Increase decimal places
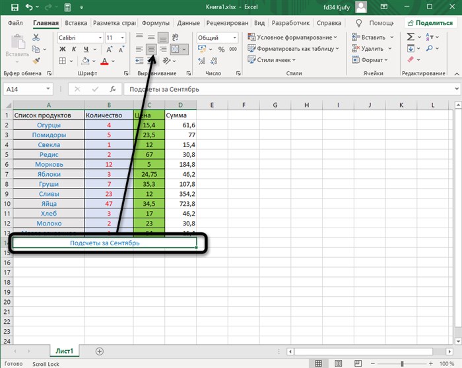462x368 pixels. pyautogui.click(x=202, y=61)
